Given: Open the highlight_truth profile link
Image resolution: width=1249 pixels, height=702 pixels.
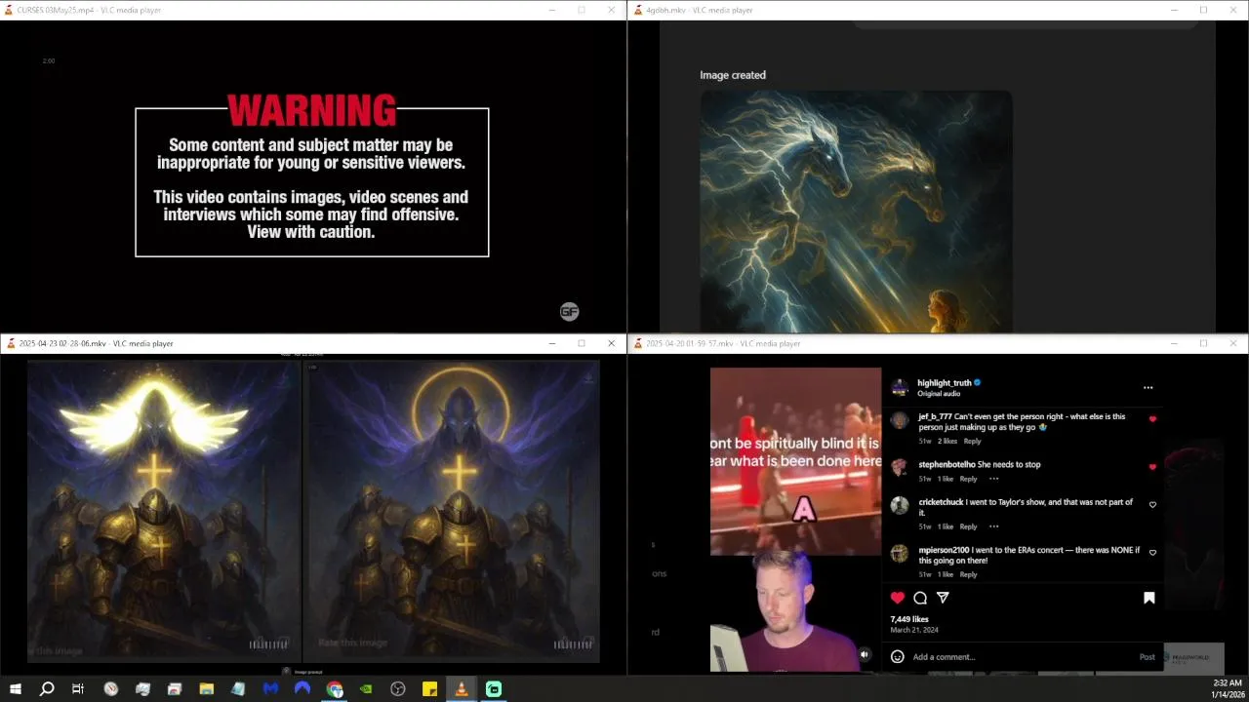Looking at the screenshot, I should point(944,383).
